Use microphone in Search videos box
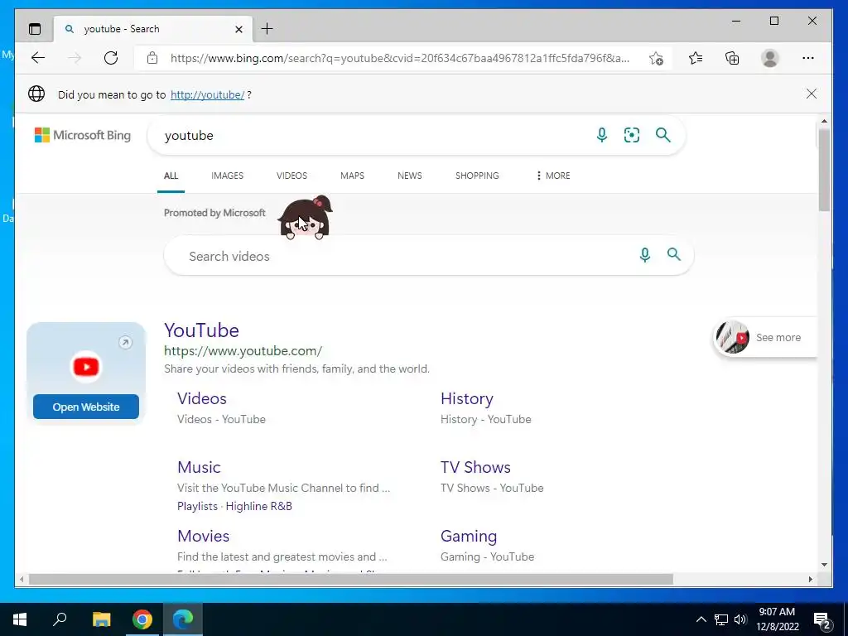The image size is (848, 636). (644, 255)
